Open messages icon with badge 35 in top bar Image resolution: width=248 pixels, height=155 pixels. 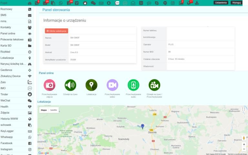pyautogui.click(x=45, y=3)
